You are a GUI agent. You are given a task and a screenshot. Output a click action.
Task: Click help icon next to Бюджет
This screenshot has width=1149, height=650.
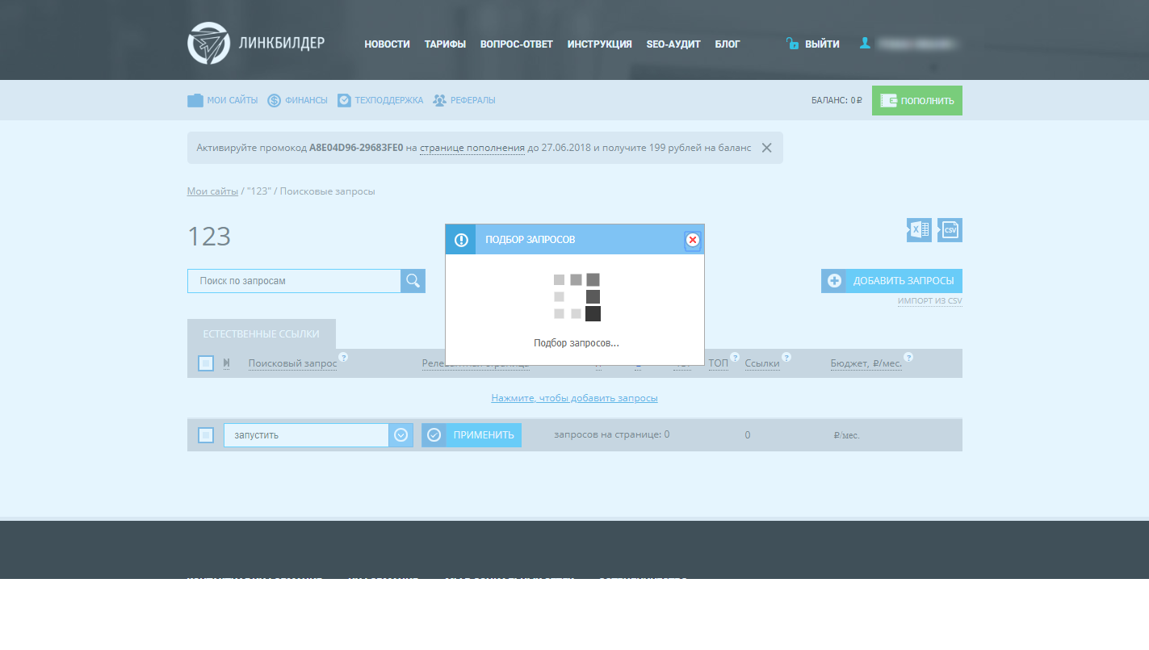[908, 357]
